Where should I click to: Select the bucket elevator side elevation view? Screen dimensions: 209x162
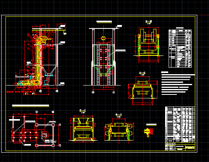[36, 59]
